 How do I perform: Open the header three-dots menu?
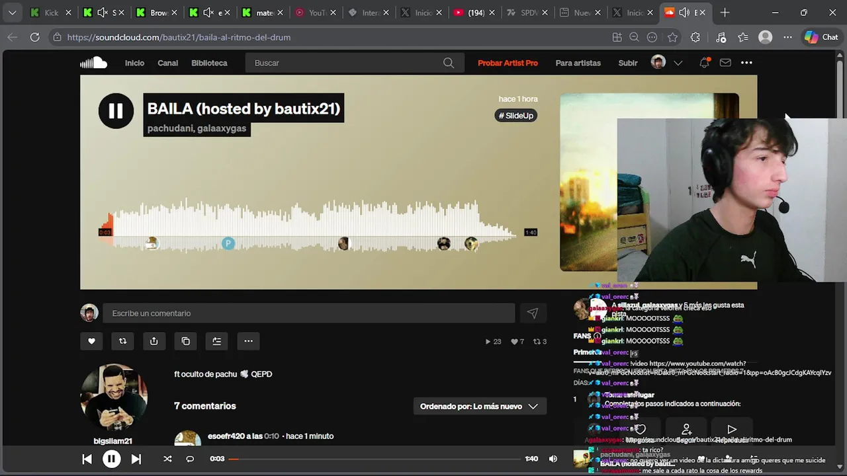coord(746,63)
